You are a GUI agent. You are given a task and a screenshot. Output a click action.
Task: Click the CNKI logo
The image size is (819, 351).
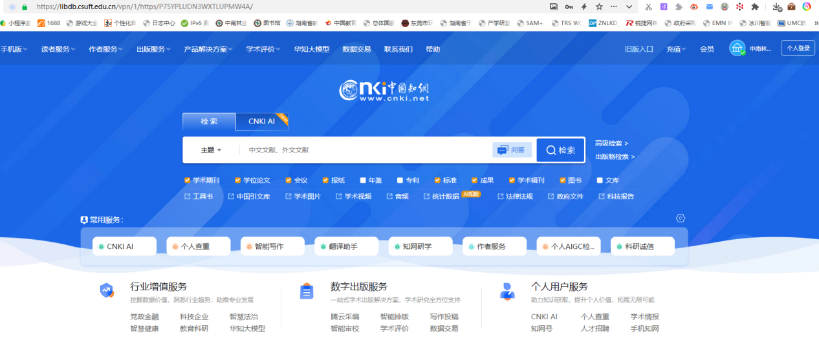point(384,90)
